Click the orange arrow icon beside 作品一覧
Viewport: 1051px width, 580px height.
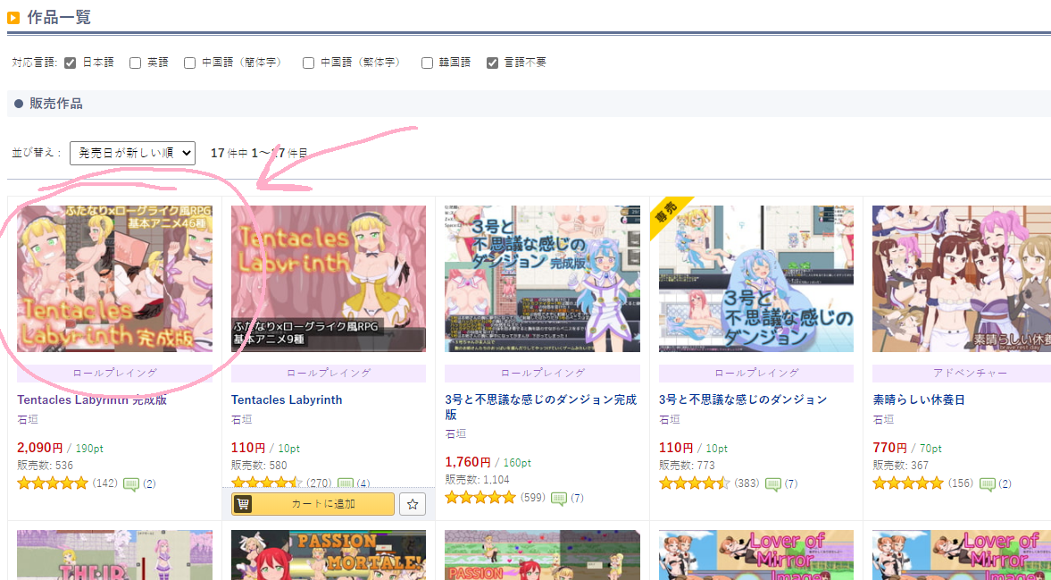(13, 18)
